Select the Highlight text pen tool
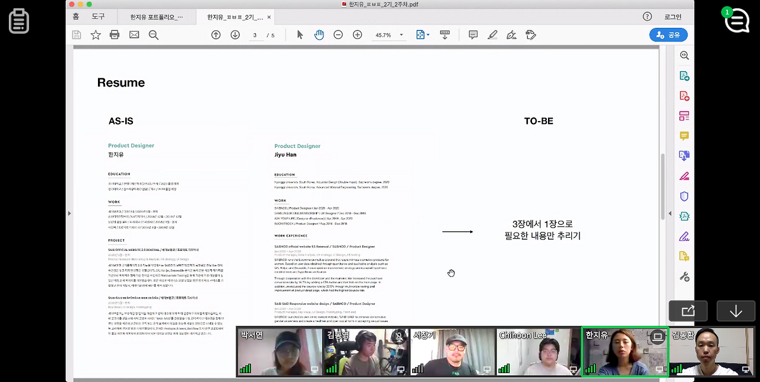The height and width of the screenshot is (382, 760). (492, 35)
